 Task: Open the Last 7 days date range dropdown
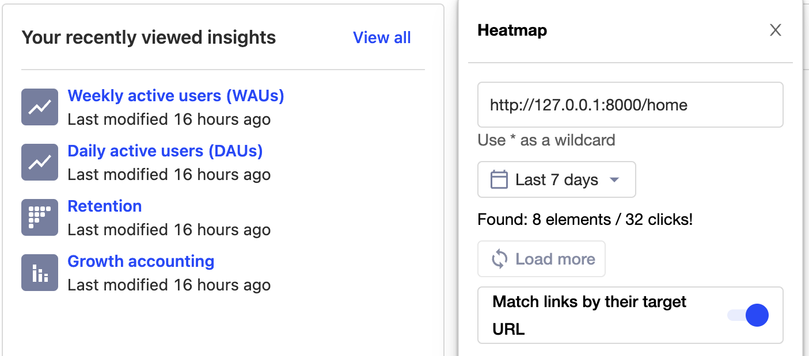pos(557,180)
